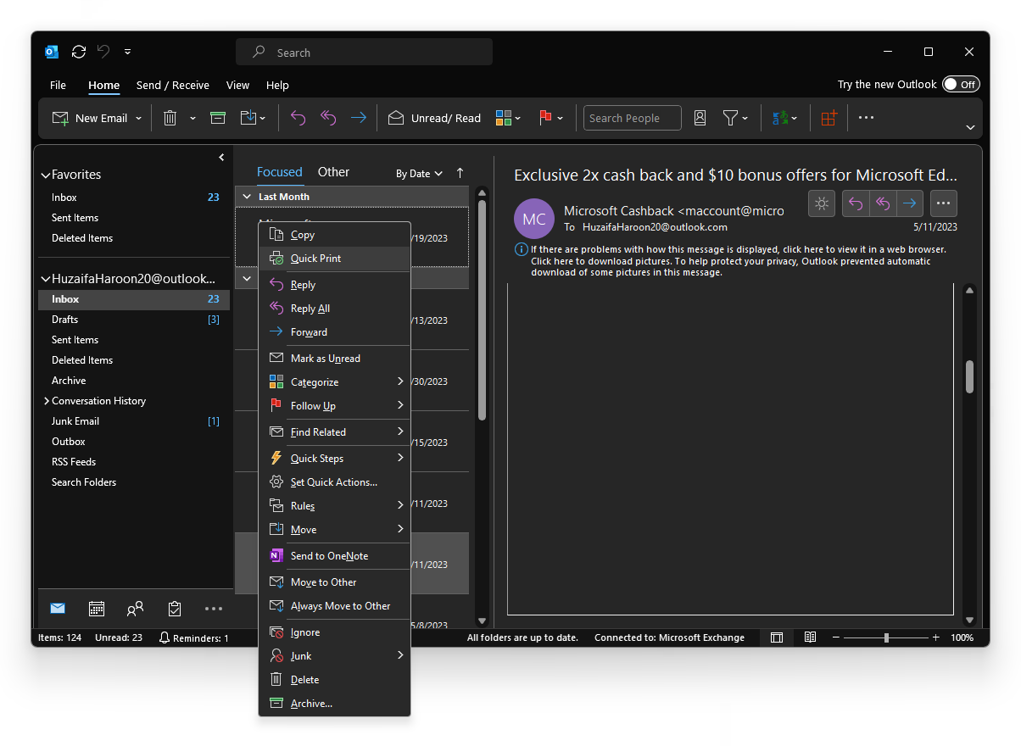Image resolution: width=1021 pixels, height=746 pixels.
Task: Expand the Conversation History folder
Action: [x=47, y=401]
